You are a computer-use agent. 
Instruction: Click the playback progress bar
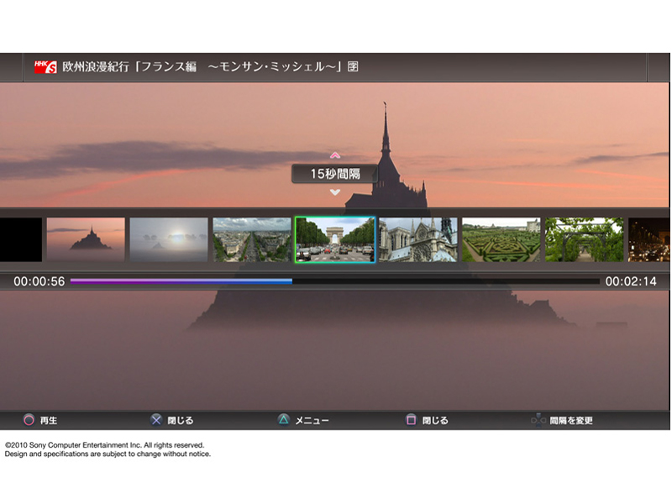pos(334,281)
